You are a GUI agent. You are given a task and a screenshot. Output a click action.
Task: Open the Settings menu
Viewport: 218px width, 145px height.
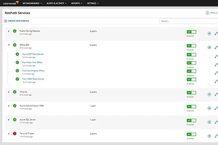(x=93, y=3)
